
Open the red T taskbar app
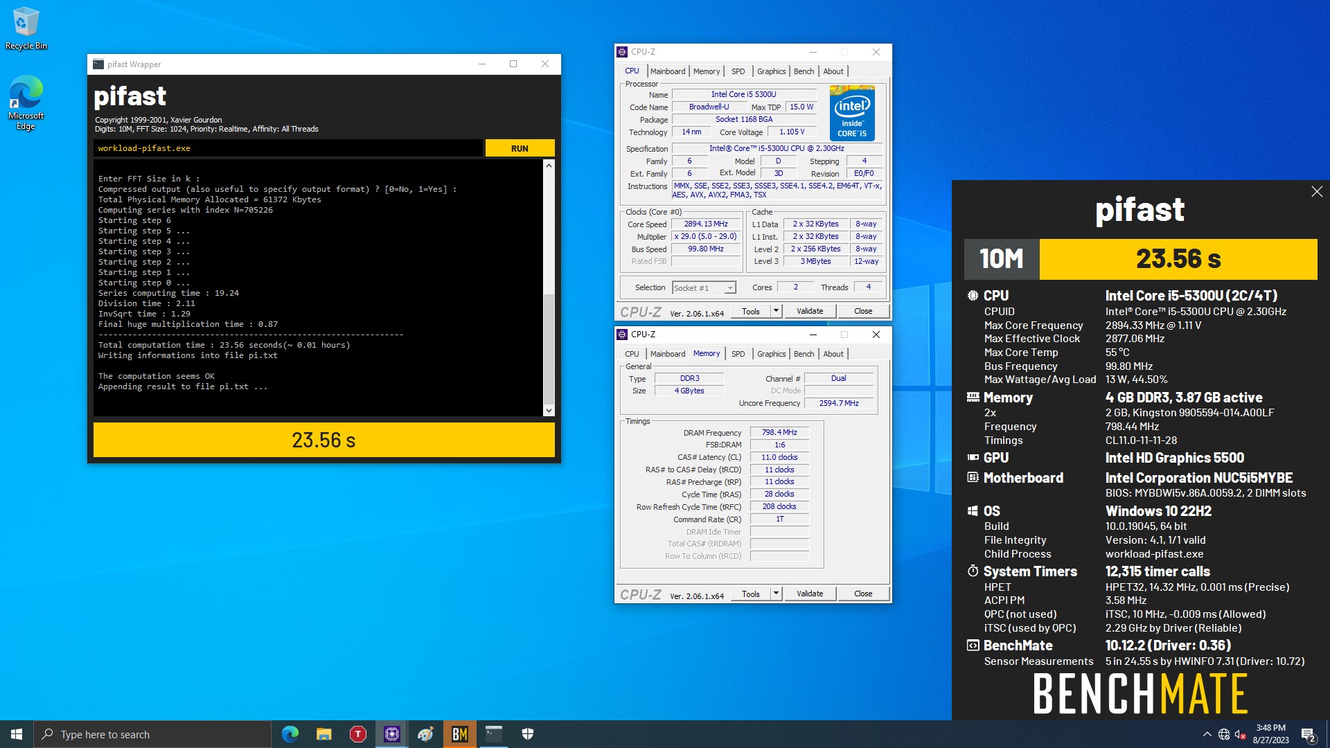point(358,734)
